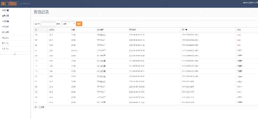Click the status column header on the right
258x119 pixels.
click(239, 30)
